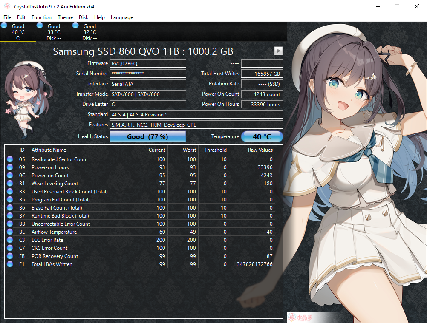Viewport: 427px width, 323px height.
Task: Click status orb for Wear Leveling Count
Action: pos(10,183)
